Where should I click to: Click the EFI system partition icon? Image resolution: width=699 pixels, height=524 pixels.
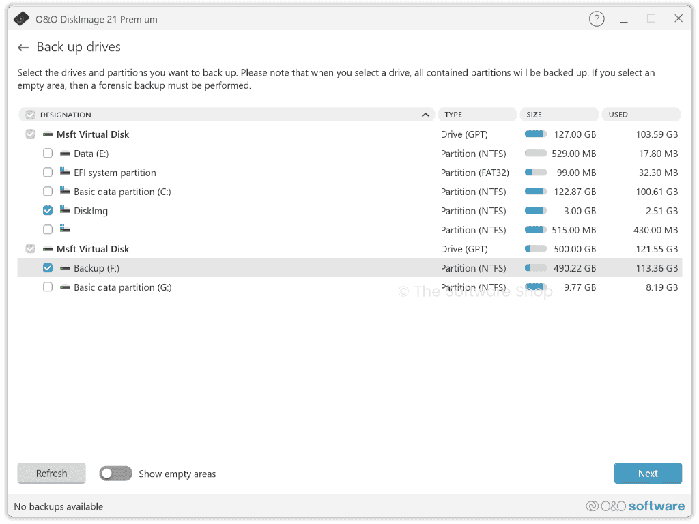pos(65,171)
